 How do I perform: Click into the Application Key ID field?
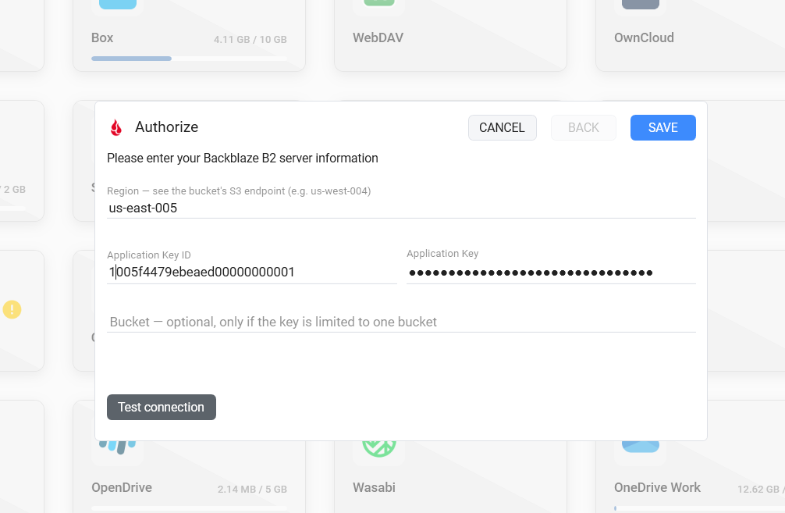click(x=252, y=272)
